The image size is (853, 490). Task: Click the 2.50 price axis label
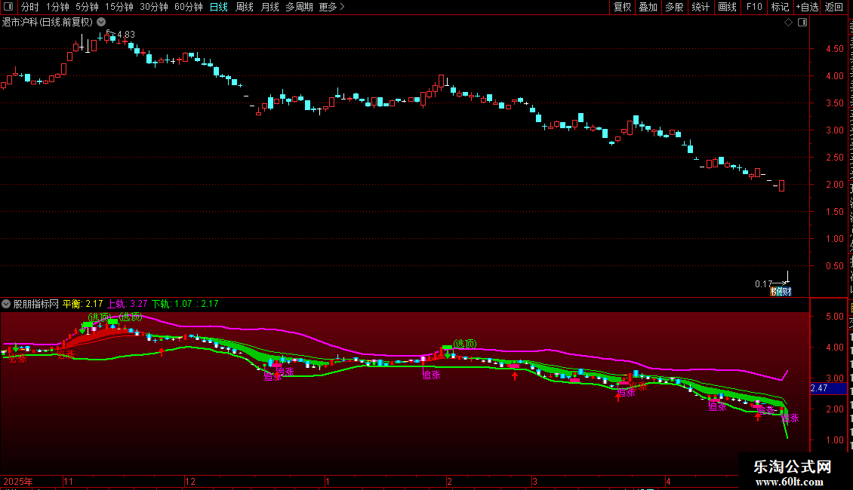pyautogui.click(x=834, y=158)
